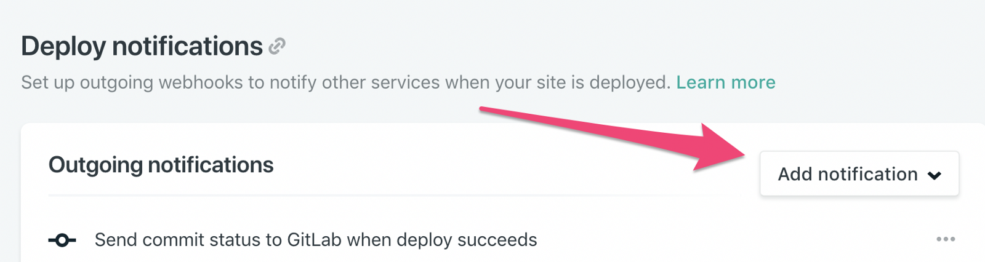Click the commit status icon for GitLab
Screen dimensions: 985x262
click(x=62, y=240)
